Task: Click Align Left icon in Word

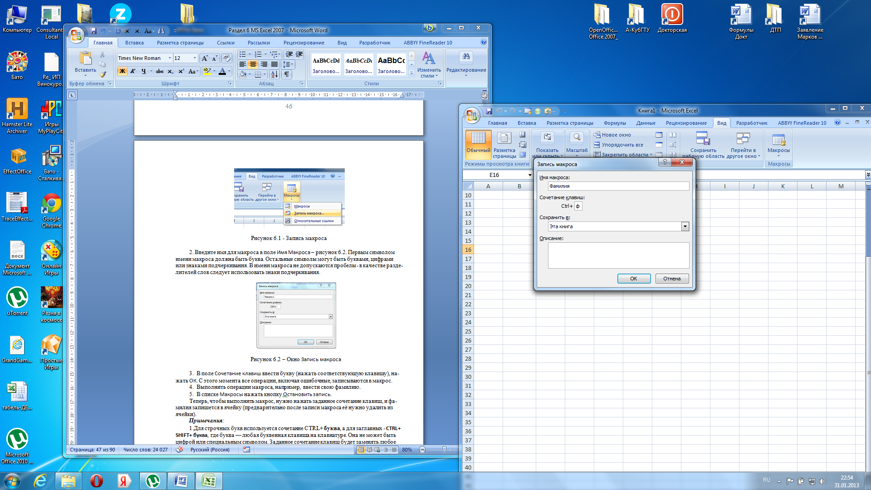Action: pyautogui.click(x=243, y=64)
